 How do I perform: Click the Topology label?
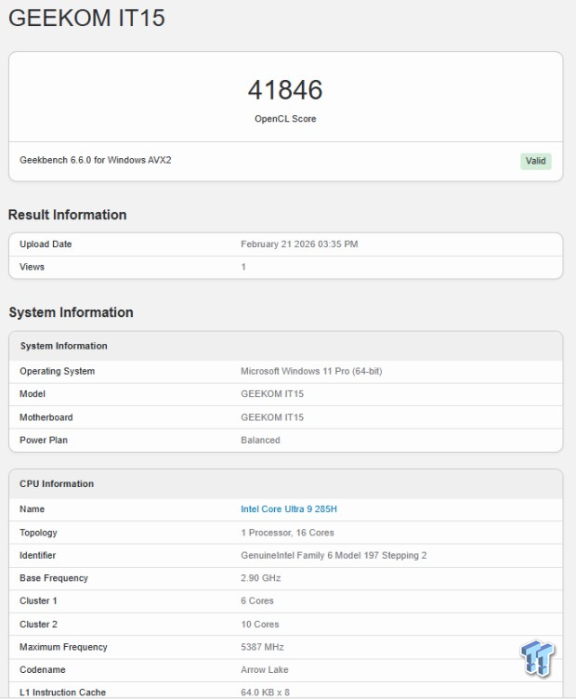38,533
